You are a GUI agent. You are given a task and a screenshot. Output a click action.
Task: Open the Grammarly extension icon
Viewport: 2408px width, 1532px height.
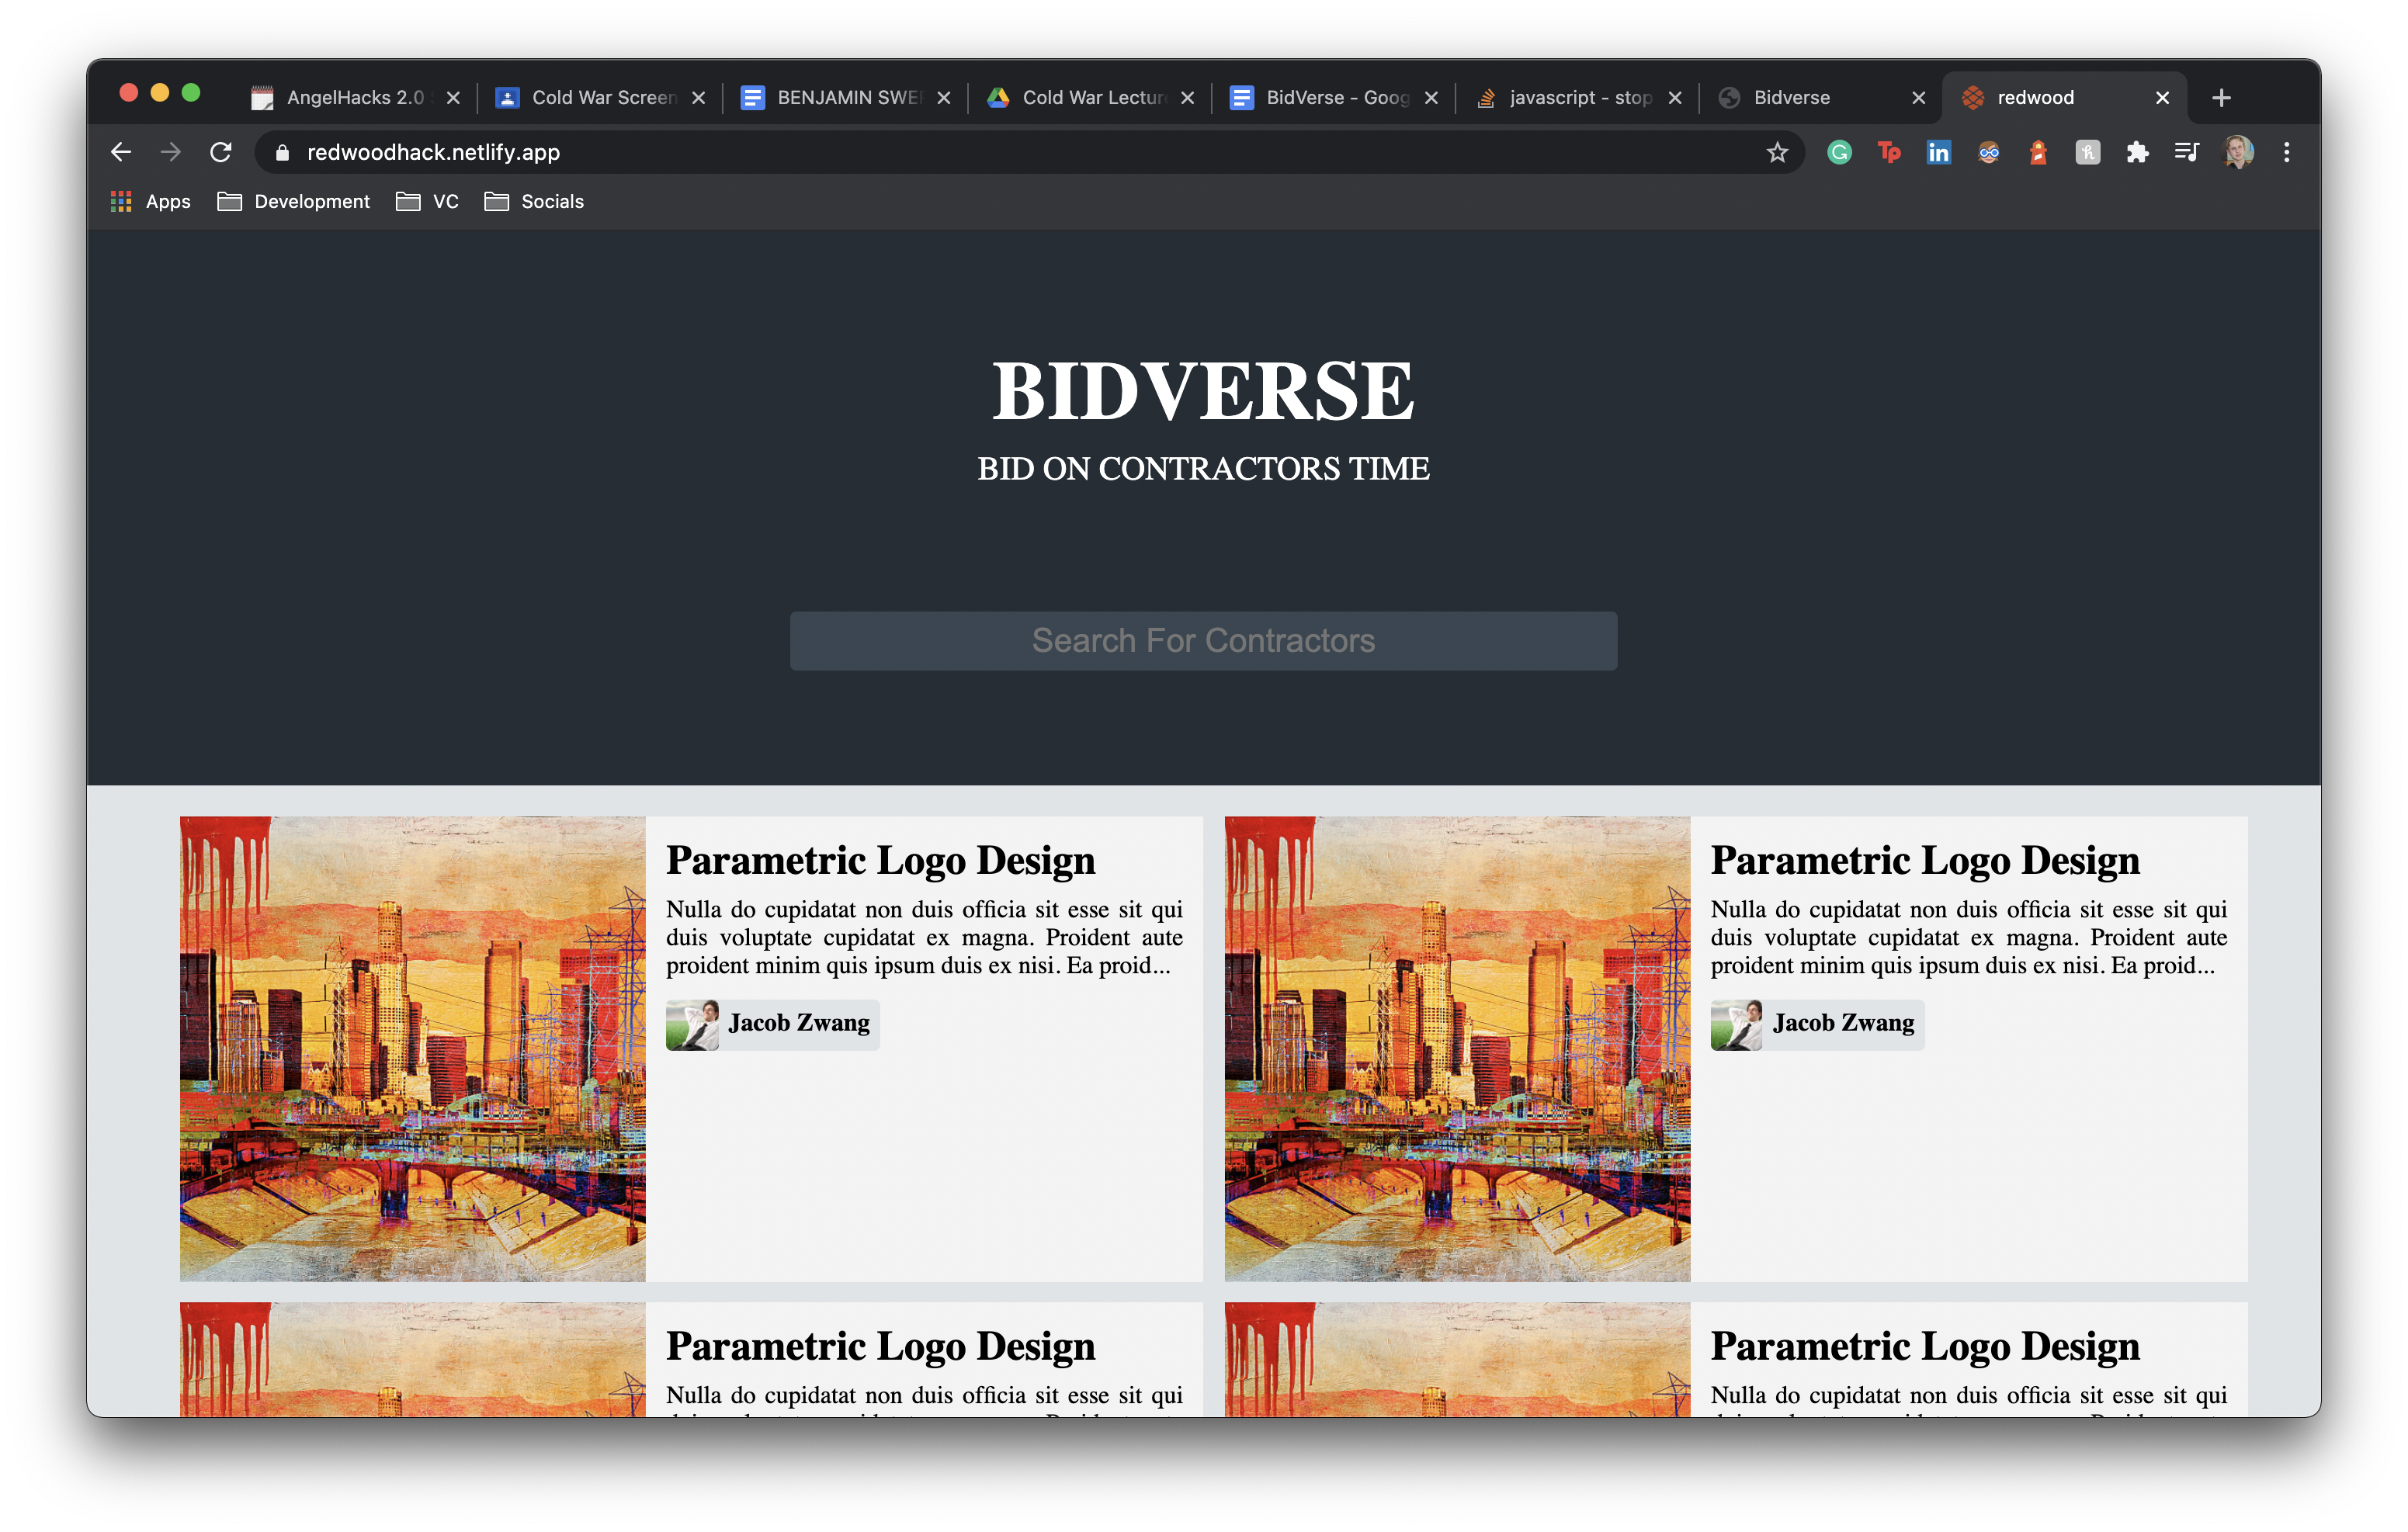pyautogui.click(x=1839, y=152)
